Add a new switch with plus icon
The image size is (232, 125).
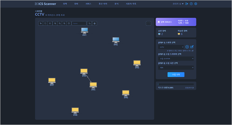click(x=187, y=47)
